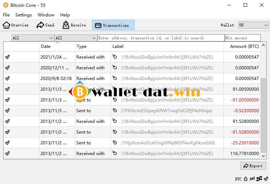Click sent icon on the -0.52300000 row
Image resolution: width=270 pixels, height=184 pixels.
(x=115, y=110)
